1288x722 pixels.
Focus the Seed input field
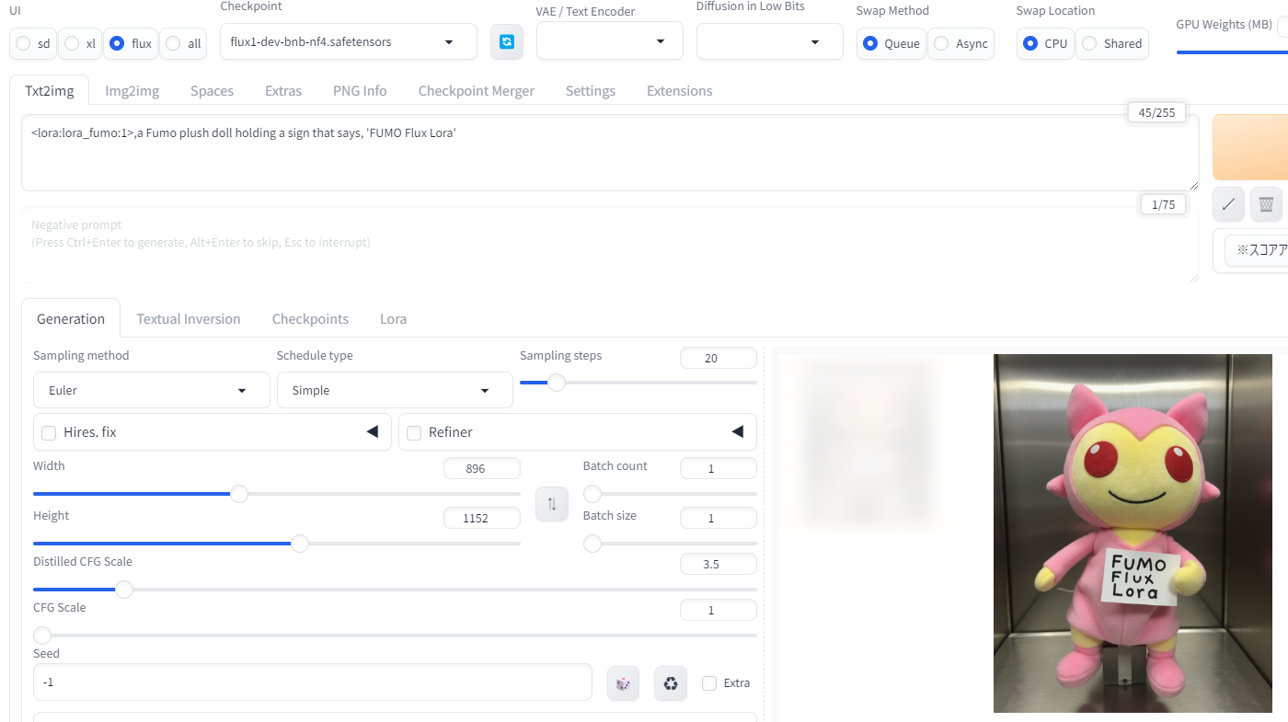pyautogui.click(x=312, y=682)
